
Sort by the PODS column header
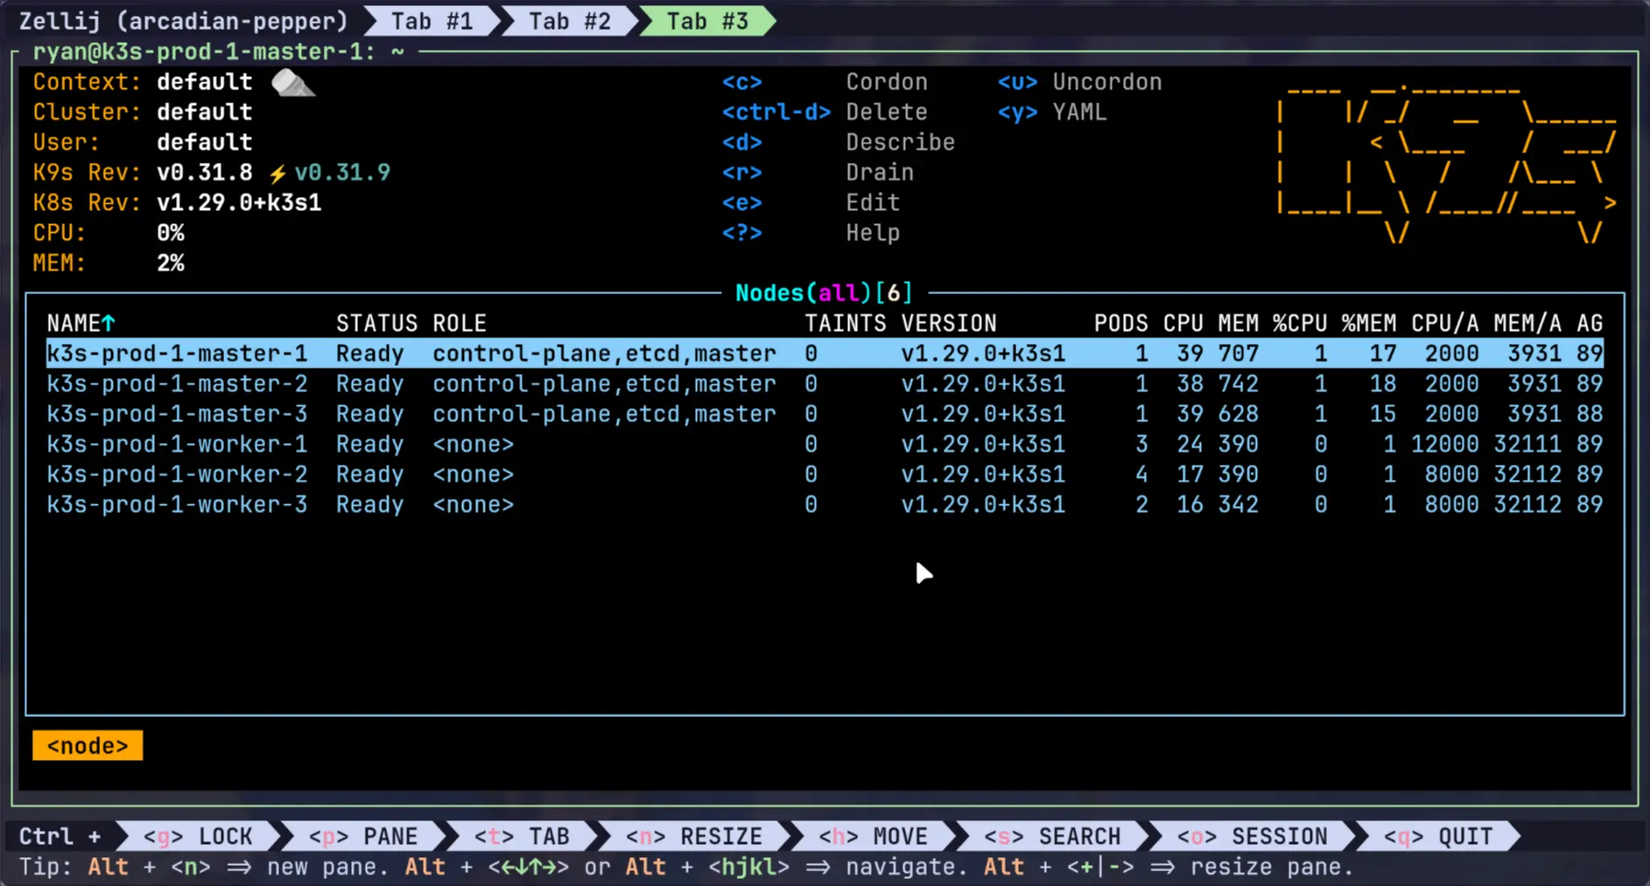[x=1120, y=324]
